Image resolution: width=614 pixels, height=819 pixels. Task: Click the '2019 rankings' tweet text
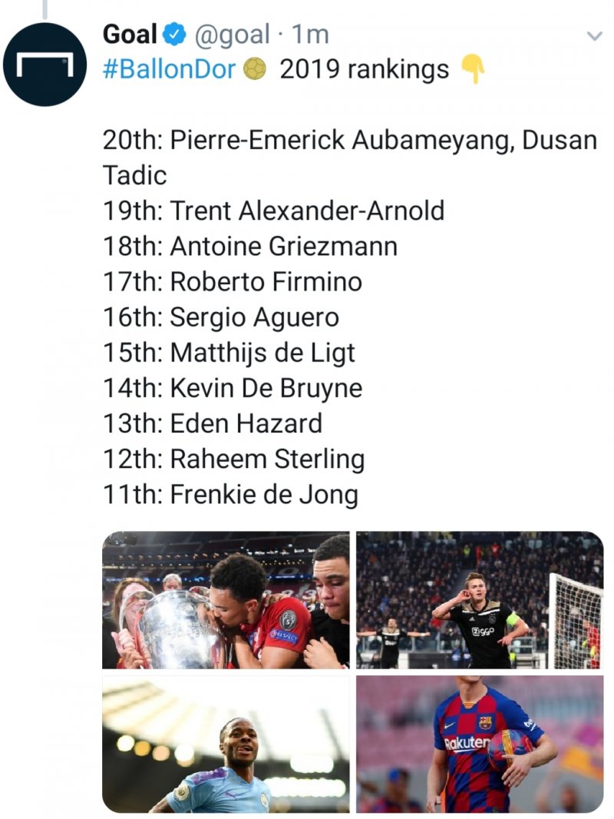364,69
